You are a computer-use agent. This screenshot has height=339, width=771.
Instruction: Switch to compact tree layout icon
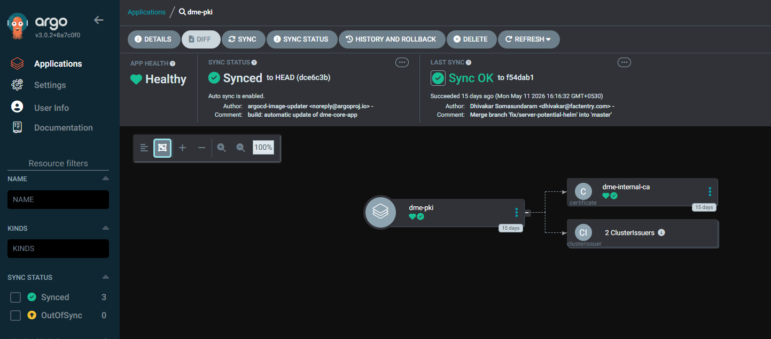[x=144, y=148]
